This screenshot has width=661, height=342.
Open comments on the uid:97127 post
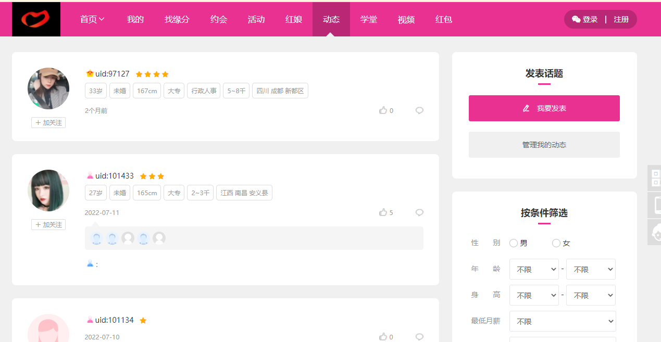coord(419,110)
